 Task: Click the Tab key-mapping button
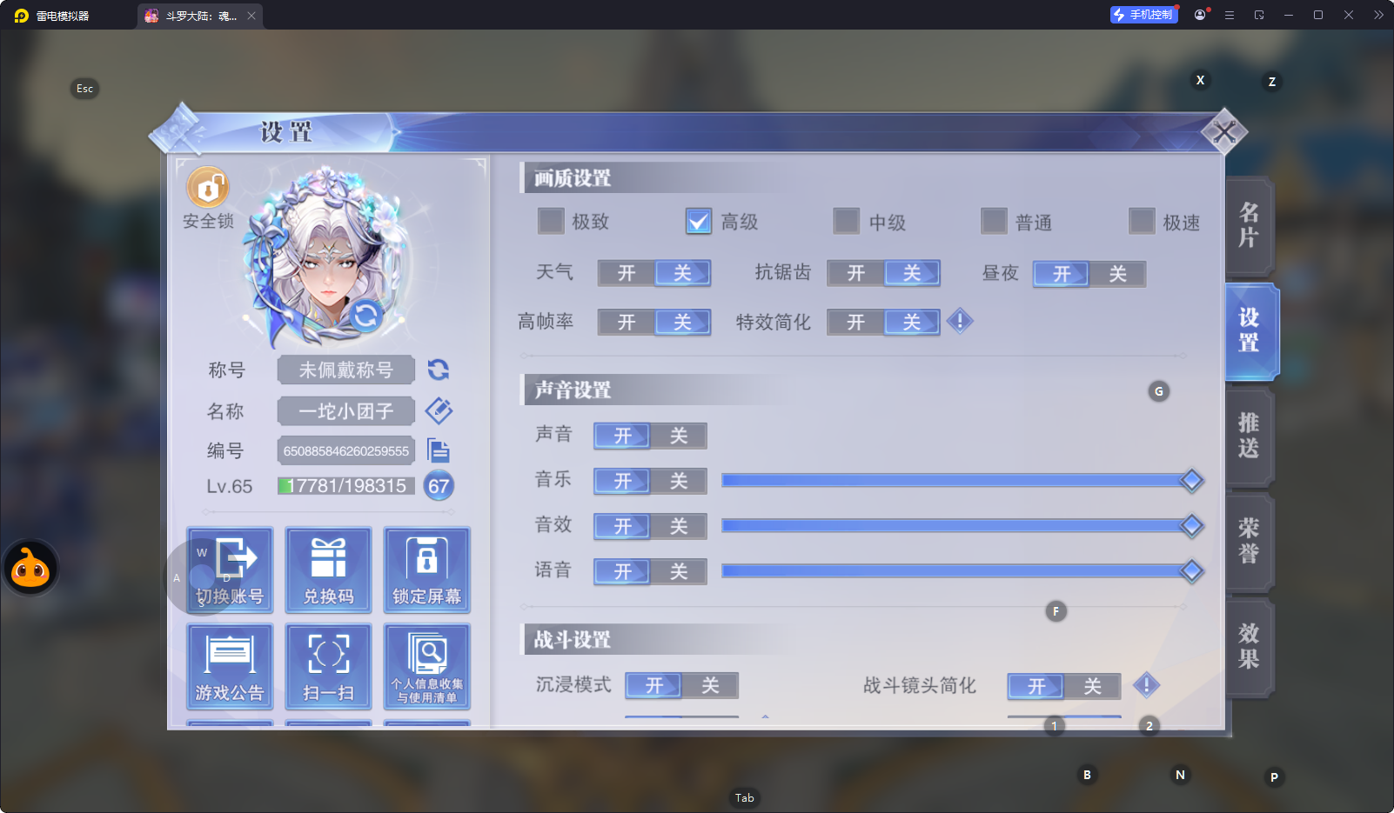pyautogui.click(x=744, y=797)
